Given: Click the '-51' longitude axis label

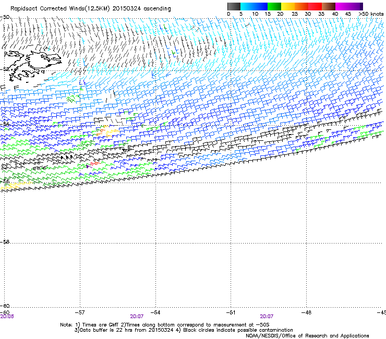Looking at the screenshot, I should pos(231,312).
